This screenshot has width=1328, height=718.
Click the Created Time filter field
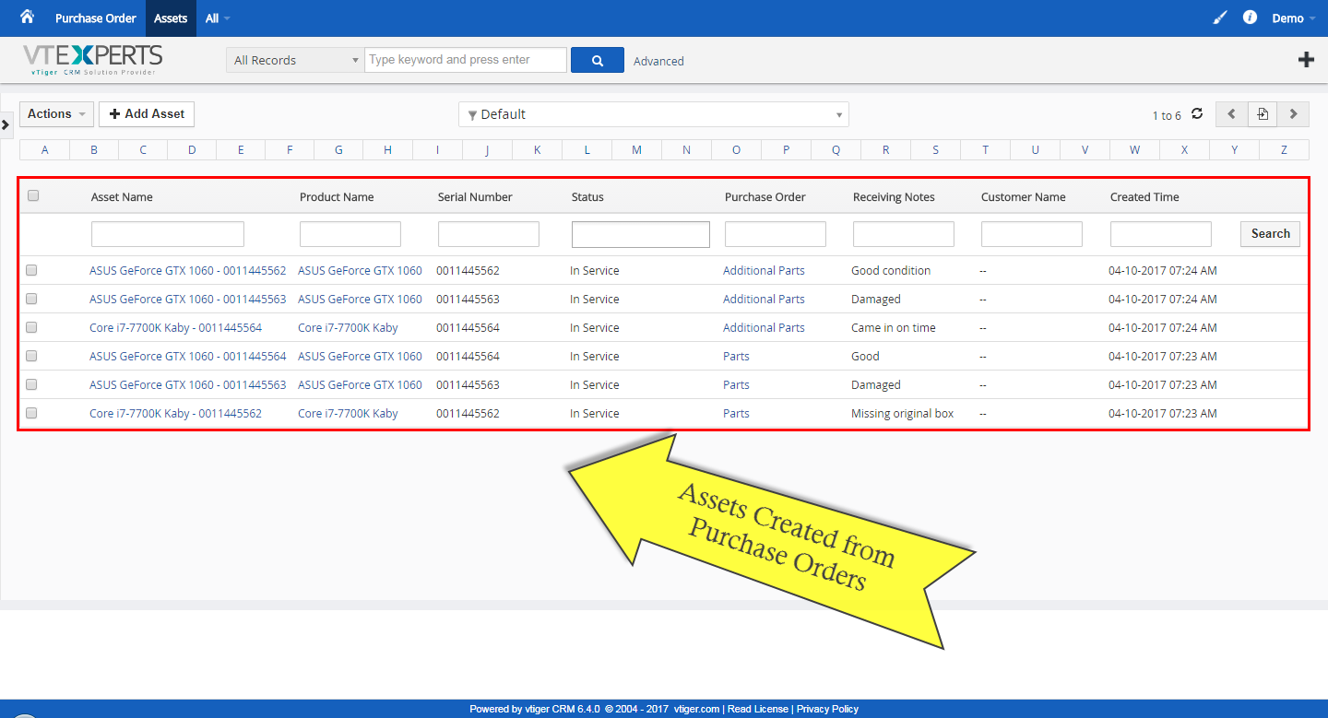(1161, 234)
